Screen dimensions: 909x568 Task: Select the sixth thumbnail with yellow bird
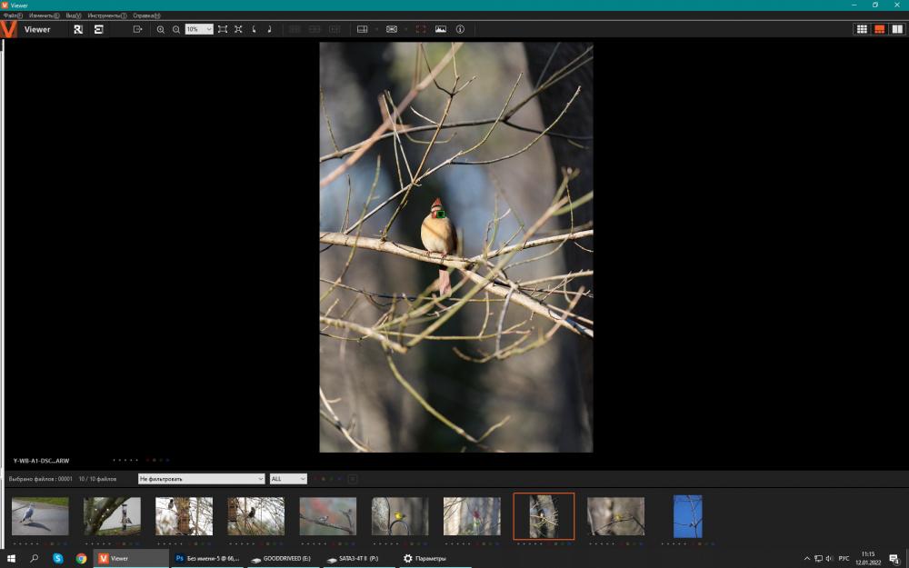pos(399,516)
